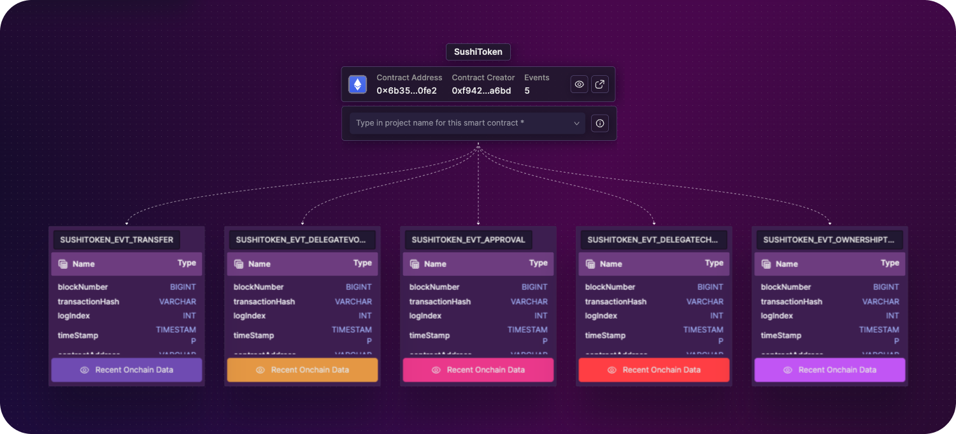Click table icon in SUSHITOKEN_EVT_APPROVAL header row
956x434 pixels.
click(x=415, y=264)
